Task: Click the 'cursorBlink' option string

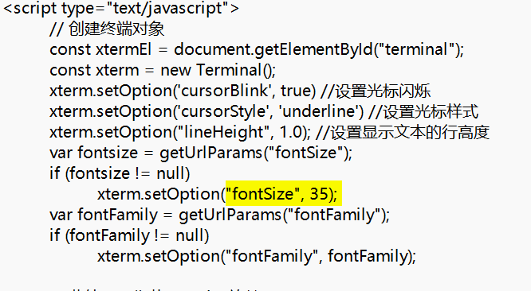Action: [222, 91]
